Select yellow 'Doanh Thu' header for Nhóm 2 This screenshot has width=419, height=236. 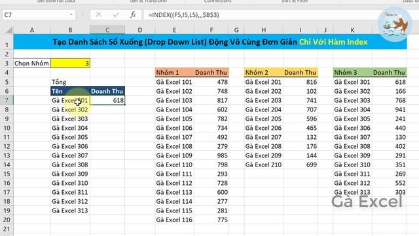point(301,73)
